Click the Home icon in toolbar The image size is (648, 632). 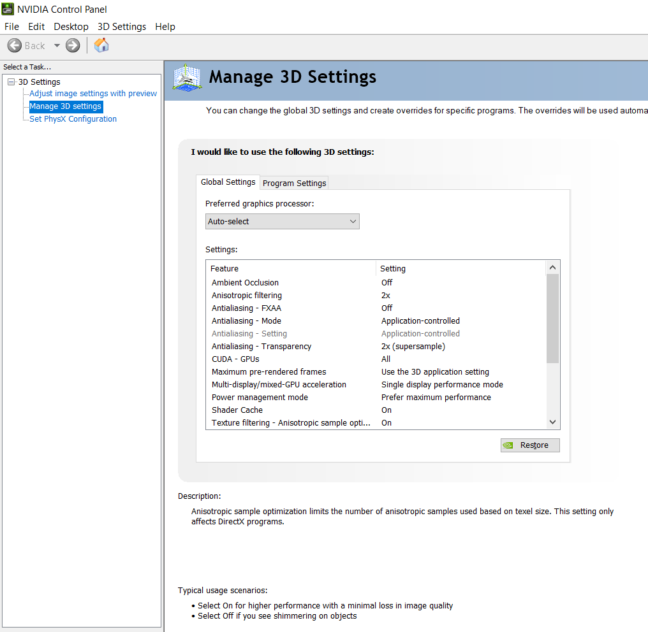(x=101, y=45)
